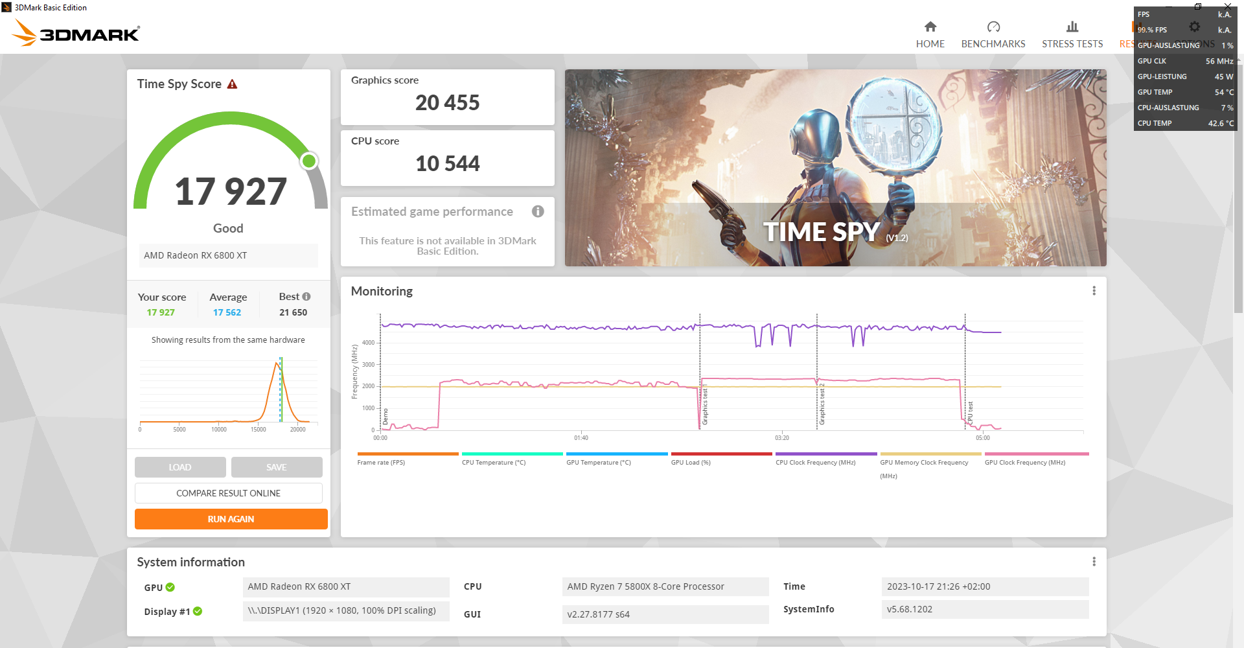Open the Monitoring panel three-dot menu
Viewport: 1244px width, 648px height.
click(x=1094, y=291)
